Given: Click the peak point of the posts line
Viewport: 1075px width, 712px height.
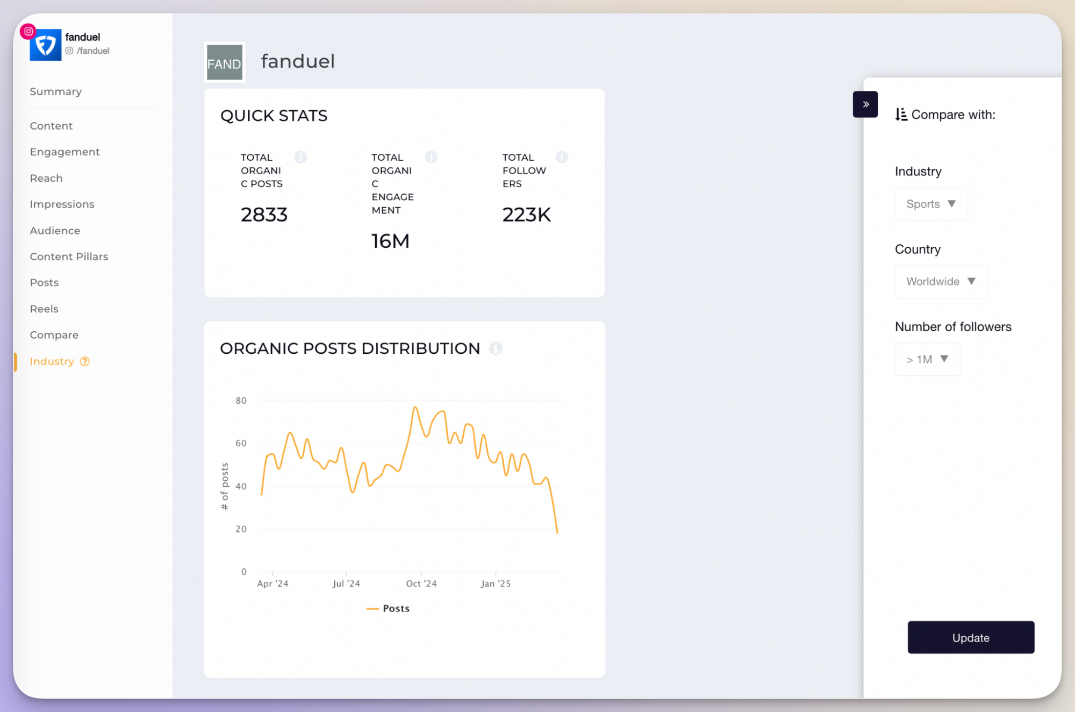Looking at the screenshot, I should pos(415,407).
